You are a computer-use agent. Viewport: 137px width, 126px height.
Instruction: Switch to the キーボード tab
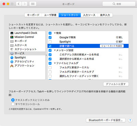(x=33, y=15)
